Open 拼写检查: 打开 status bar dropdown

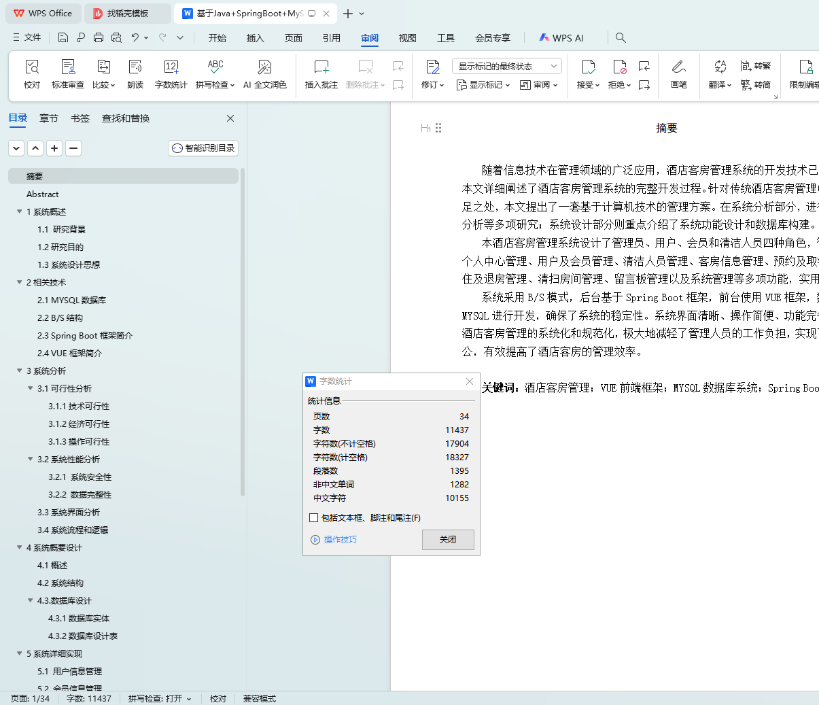click(x=160, y=699)
